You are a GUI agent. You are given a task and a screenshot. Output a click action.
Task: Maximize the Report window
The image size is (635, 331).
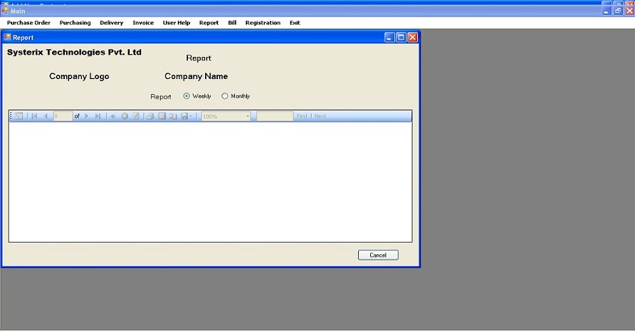coord(401,37)
